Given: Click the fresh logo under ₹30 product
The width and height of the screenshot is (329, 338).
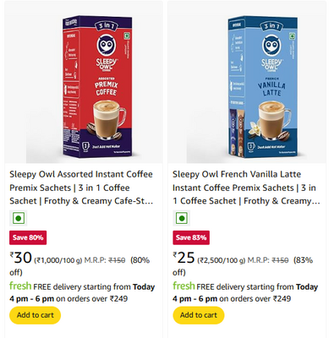Looking at the screenshot, I should tap(20, 286).
